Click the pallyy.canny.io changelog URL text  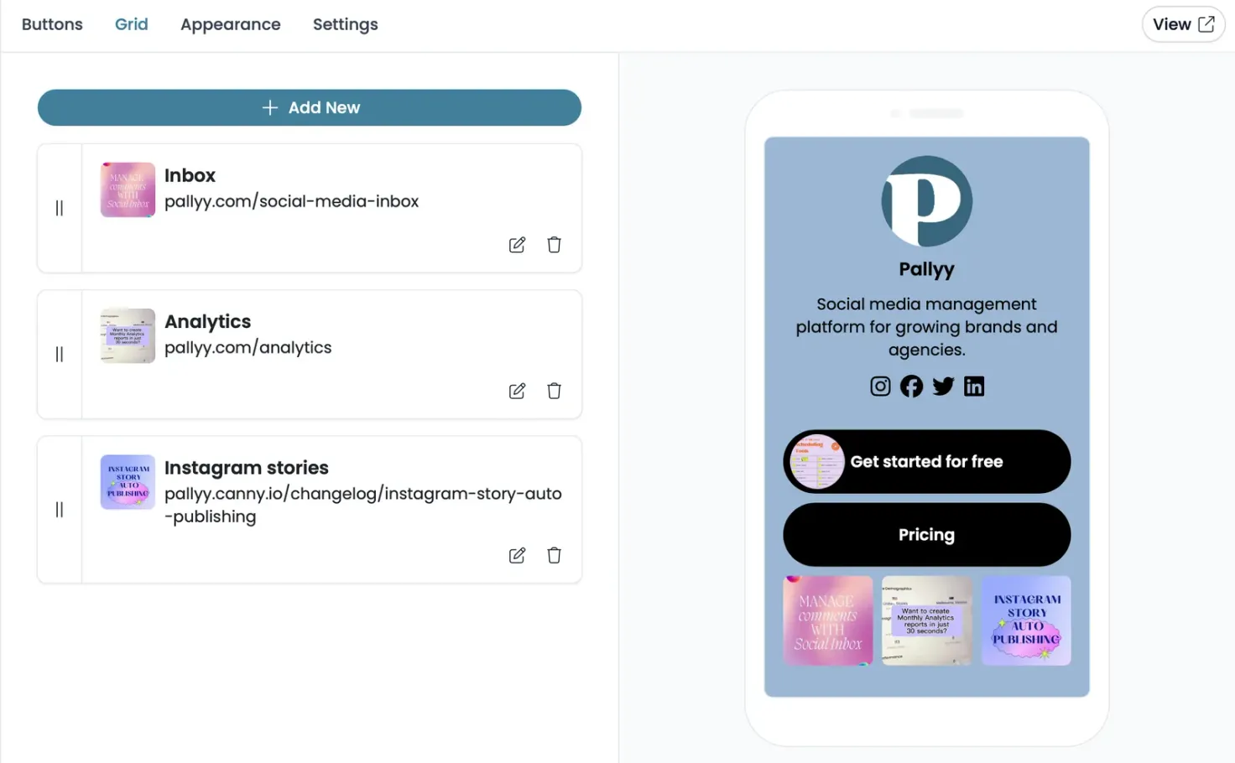[363, 505]
